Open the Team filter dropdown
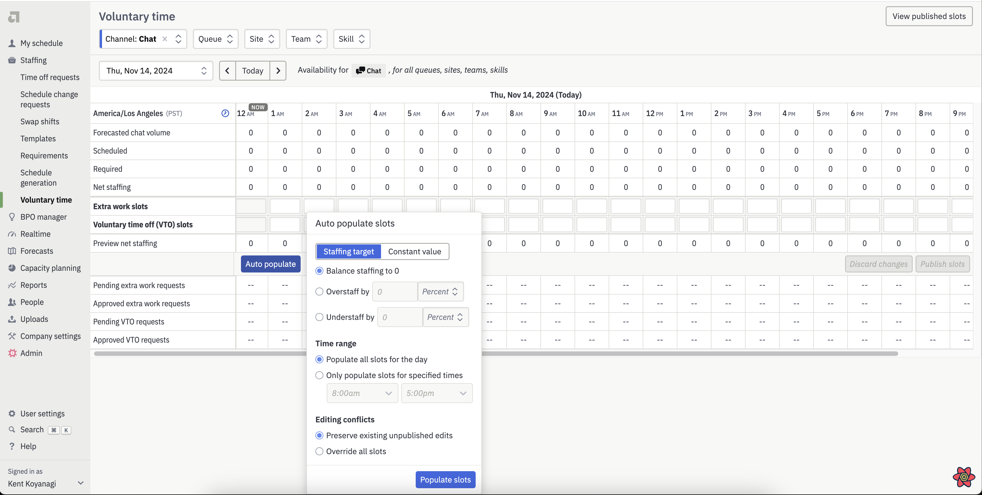The height and width of the screenshot is (495, 982). [307, 39]
